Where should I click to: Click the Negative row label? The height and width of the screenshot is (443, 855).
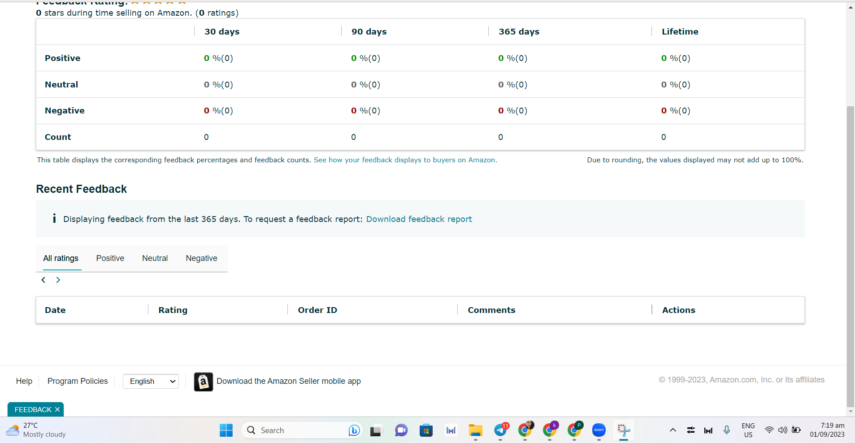[x=65, y=111]
